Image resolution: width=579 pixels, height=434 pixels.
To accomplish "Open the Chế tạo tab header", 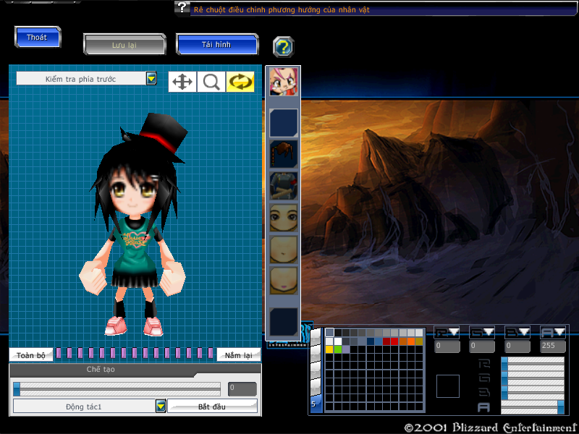I will coord(101,370).
